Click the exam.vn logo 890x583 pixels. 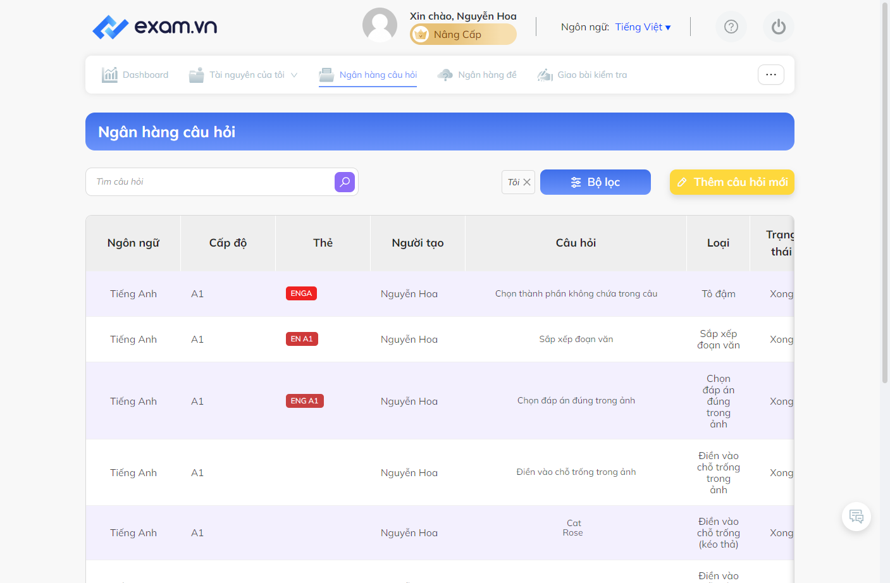pyautogui.click(x=155, y=27)
